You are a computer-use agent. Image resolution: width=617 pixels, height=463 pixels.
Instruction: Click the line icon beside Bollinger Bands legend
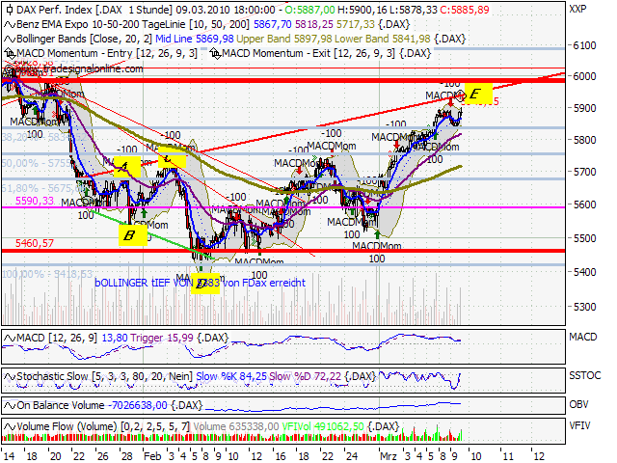click(x=10, y=40)
